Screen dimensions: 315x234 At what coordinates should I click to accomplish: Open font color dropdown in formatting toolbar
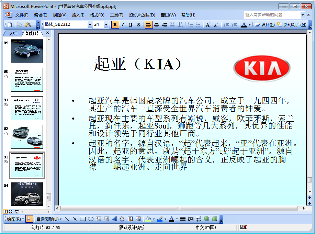pyautogui.click(x=249, y=25)
